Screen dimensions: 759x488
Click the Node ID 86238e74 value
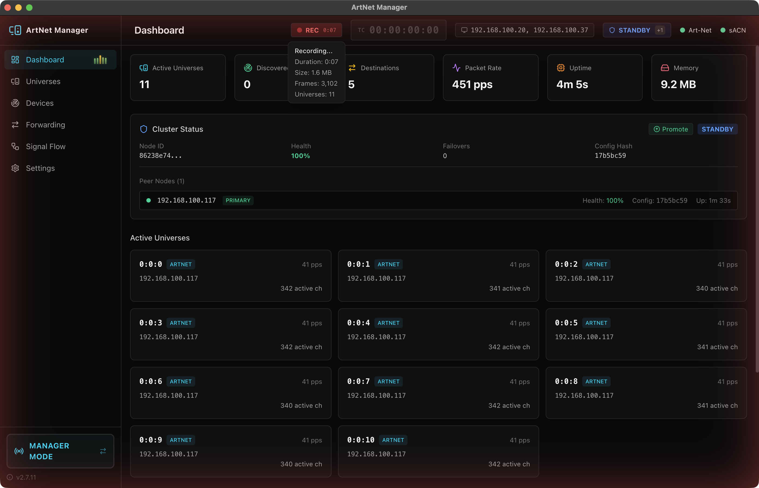pyautogui.click(x=160, y=156)
